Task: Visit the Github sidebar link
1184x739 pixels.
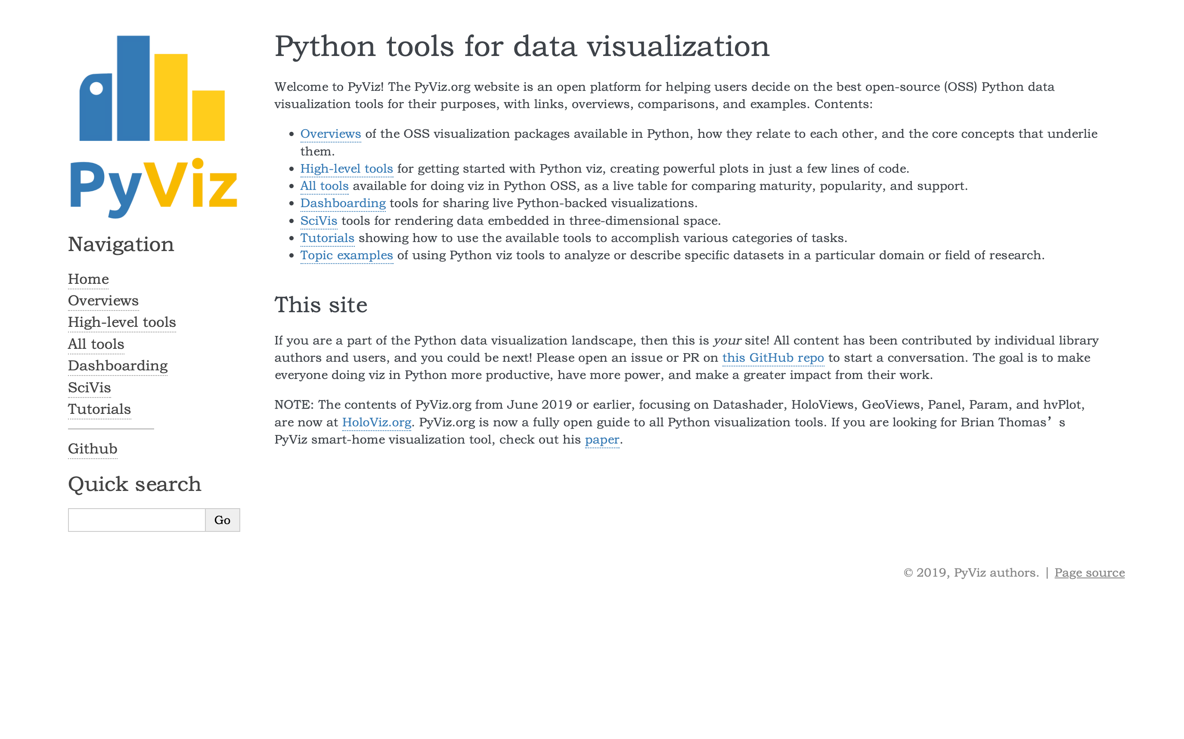Action: [93, 449]
